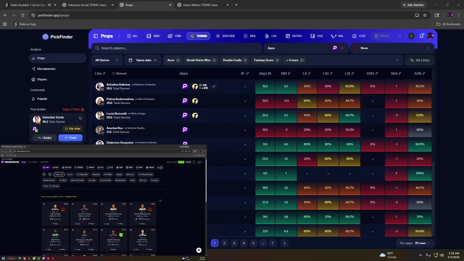Sort by the IP column icon
The image size is (464, 261).
point(248,74)
